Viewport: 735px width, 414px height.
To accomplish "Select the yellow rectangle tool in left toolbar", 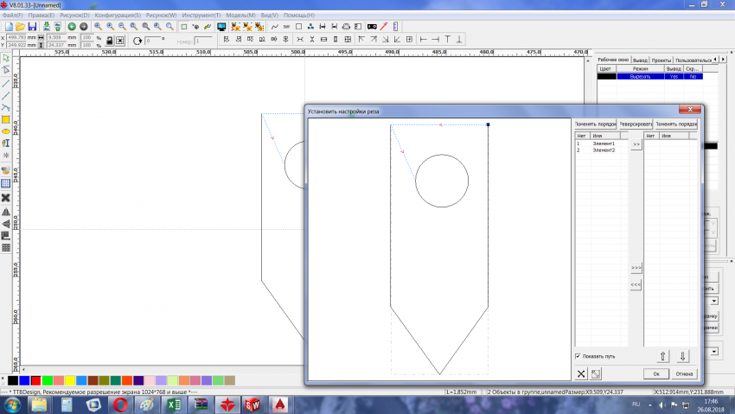I will (x=6, y=119).
